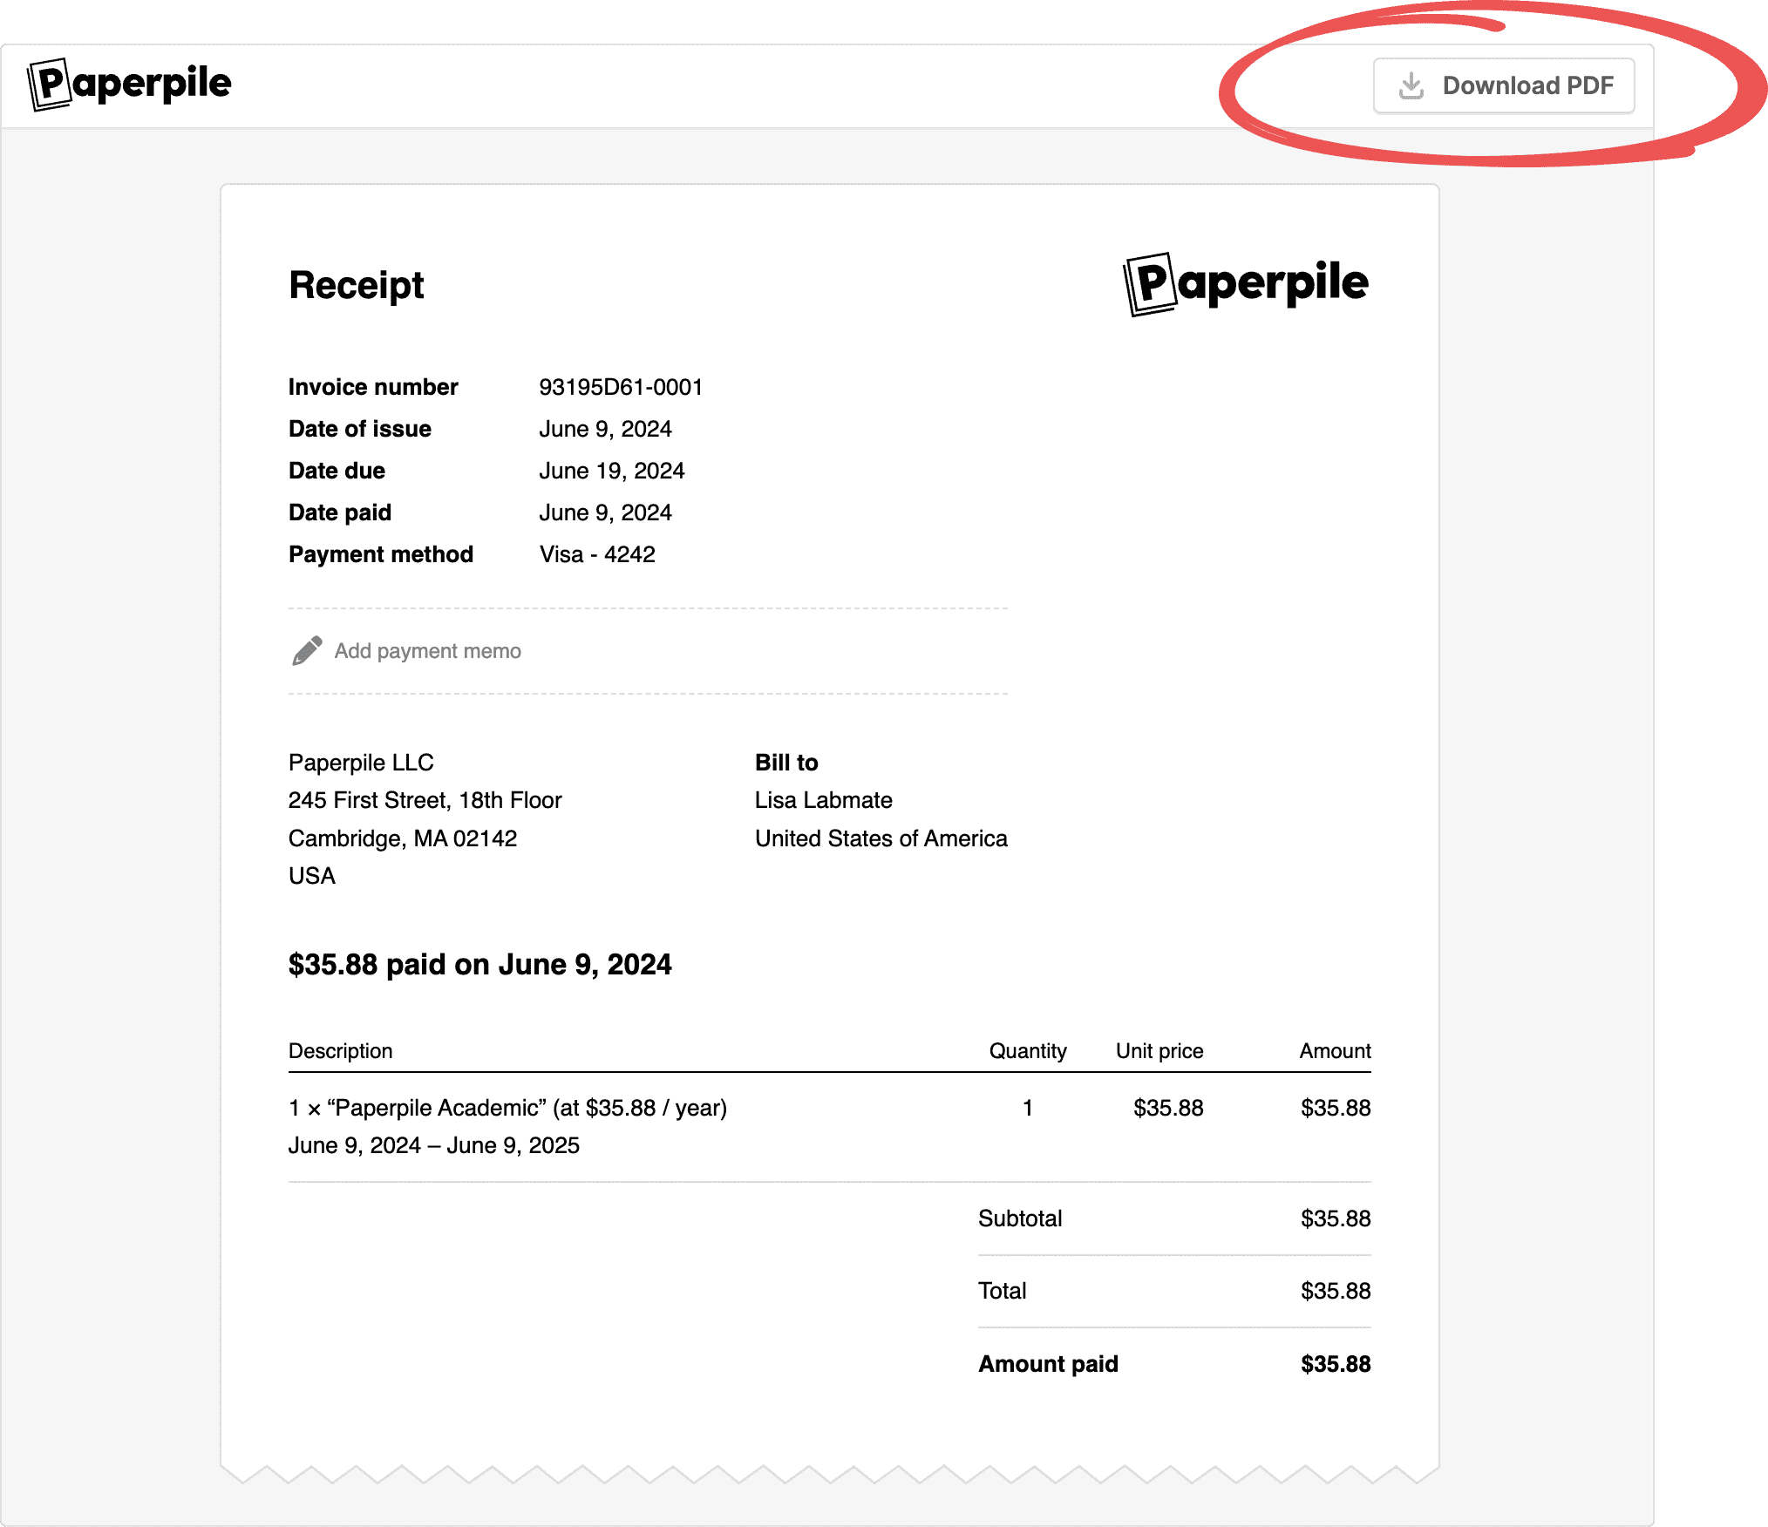Viewport: 1768px width, 1527px height.
Task: Click the Paperpile logo in the page header
Action: 129,84
